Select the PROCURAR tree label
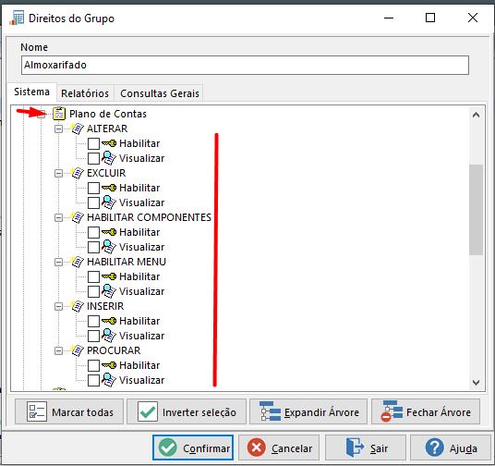Image resolution: width=495 pixels, height=466 pixels. point(114,350)
